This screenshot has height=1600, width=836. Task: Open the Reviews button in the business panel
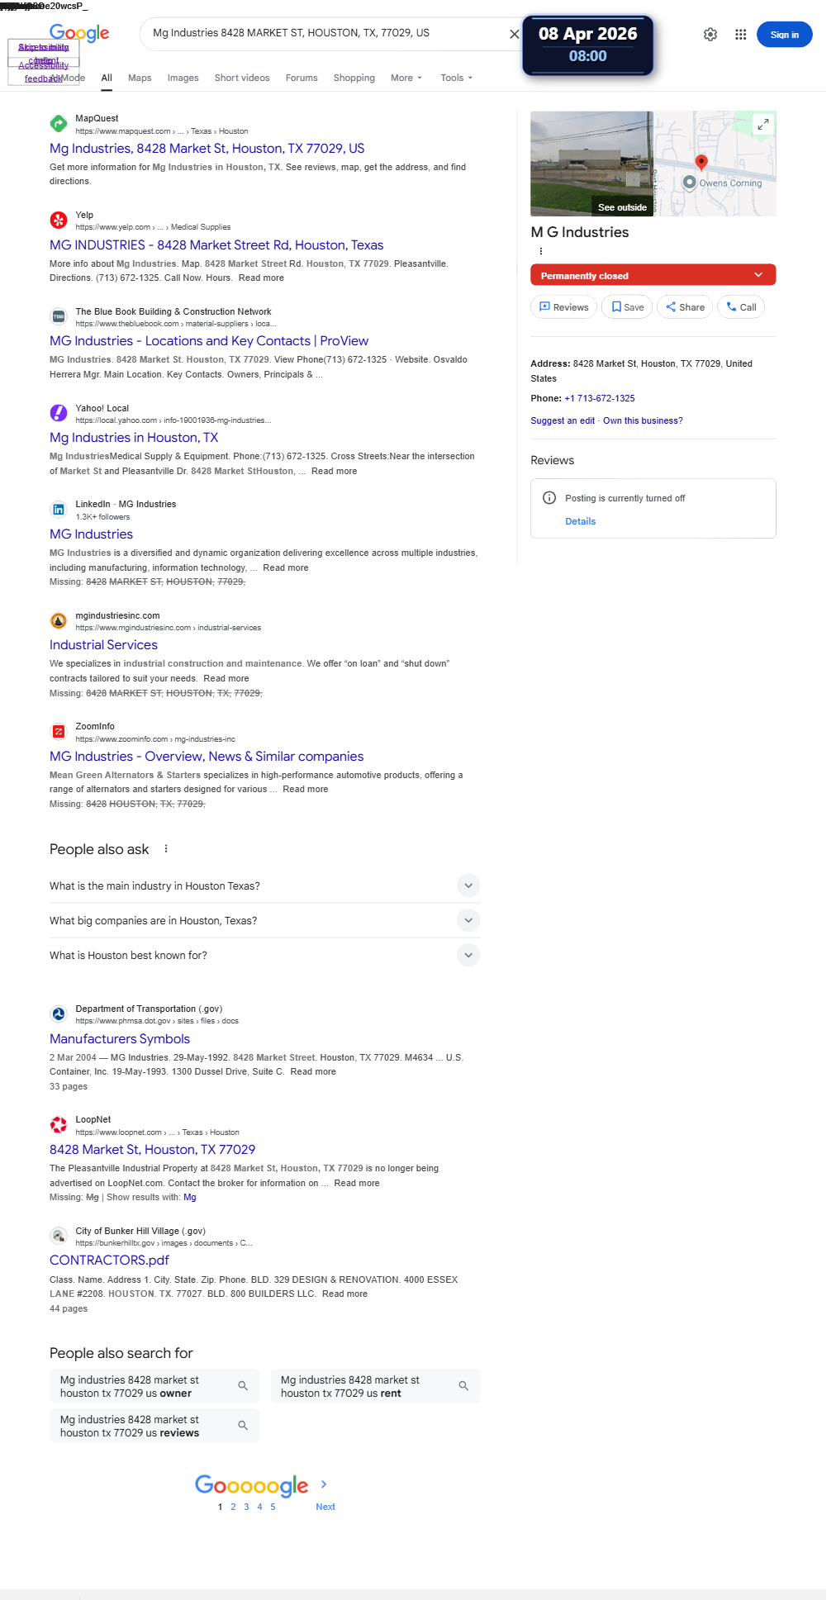coord(563,307)
